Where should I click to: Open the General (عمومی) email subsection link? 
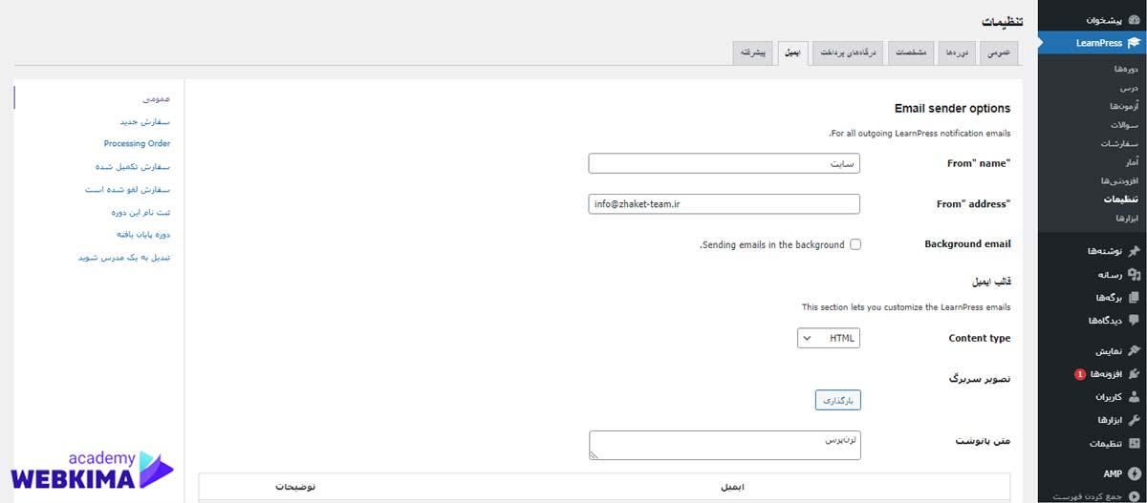[156, 98]
